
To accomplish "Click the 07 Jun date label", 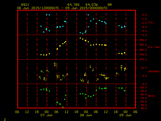I will click(47, 115).
